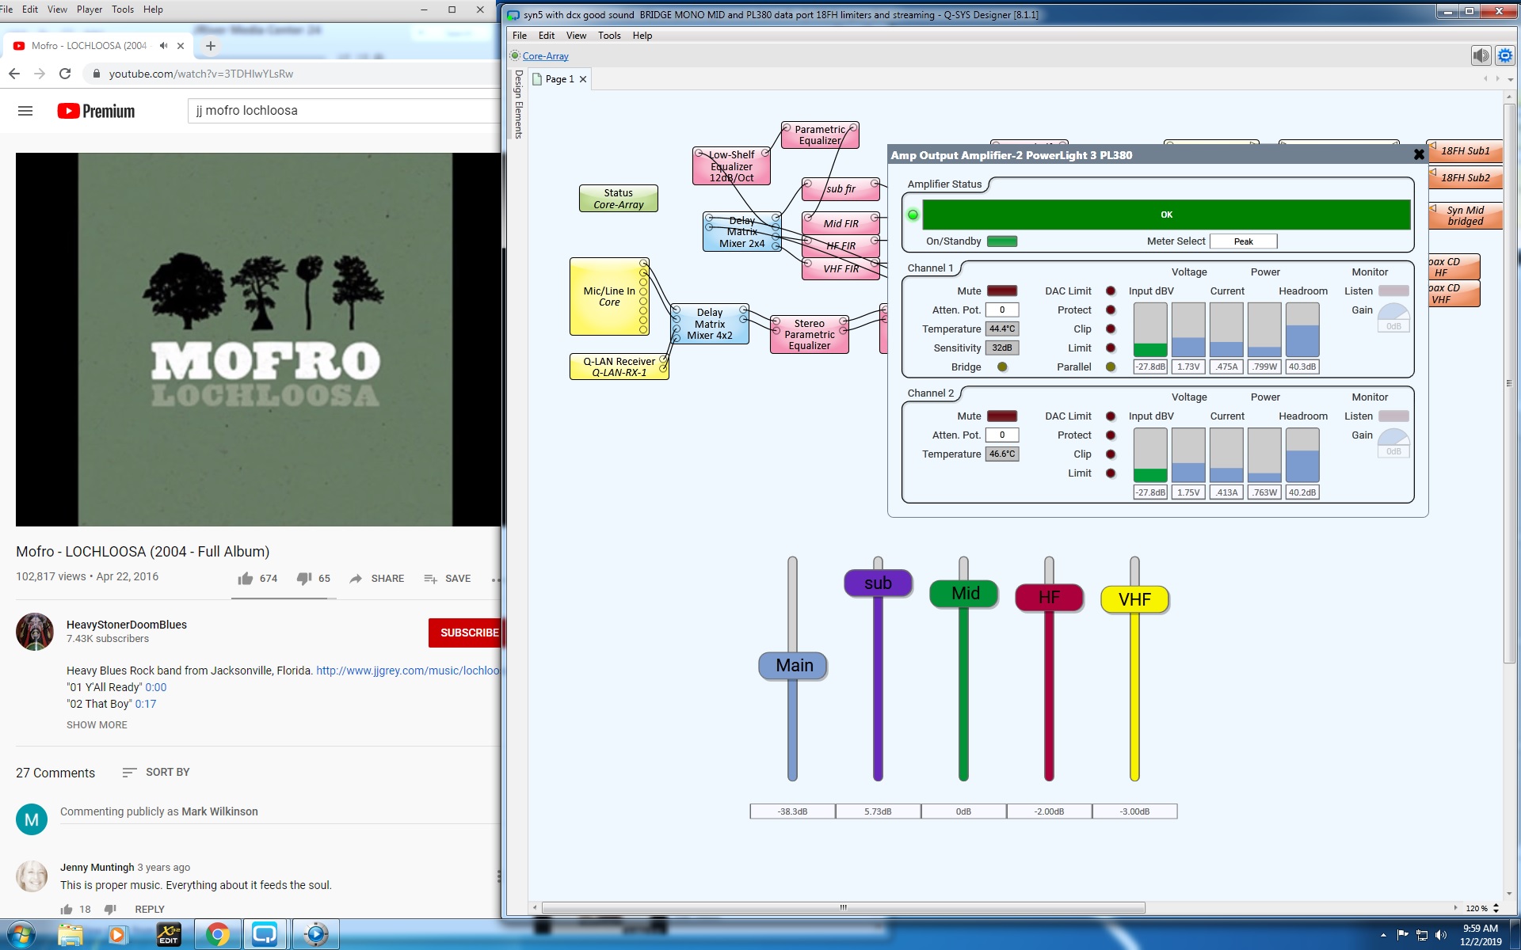Click the Main fader handle
Viewport: 1521px width, 950px height.
click(793, 666)
